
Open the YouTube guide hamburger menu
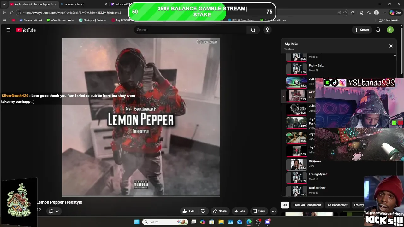click(x=9, y=30)
